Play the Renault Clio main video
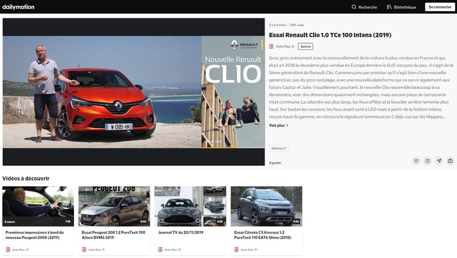Viewport: 457px width, 258px height. click(x=102, y=92)
